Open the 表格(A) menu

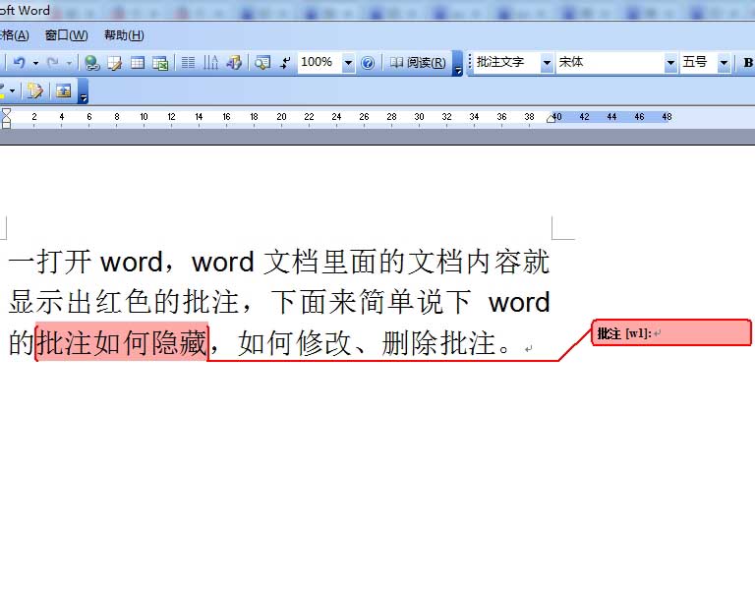click(x=14, y=35)
